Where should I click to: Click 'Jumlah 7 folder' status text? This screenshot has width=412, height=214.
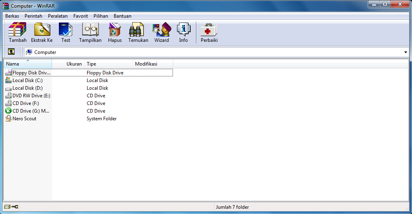(232, 207)
